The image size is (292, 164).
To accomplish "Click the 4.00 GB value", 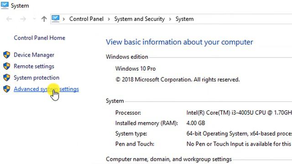I will (196, 123).
